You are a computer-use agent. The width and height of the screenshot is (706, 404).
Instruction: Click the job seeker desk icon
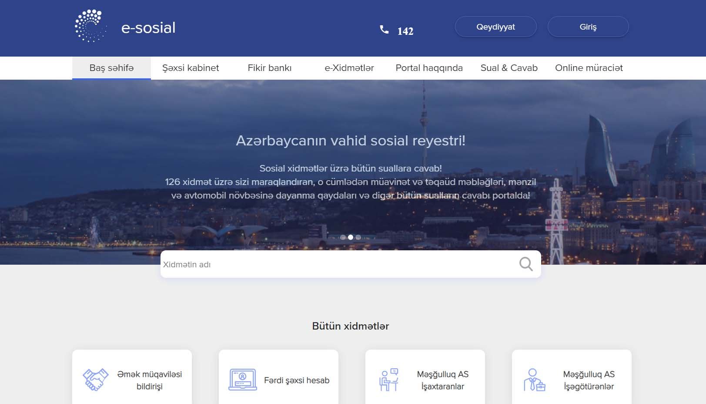pos(388,380)
